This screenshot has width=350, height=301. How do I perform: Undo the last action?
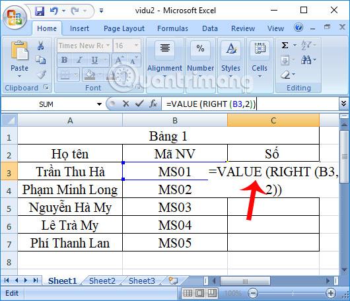pos(53,11)
